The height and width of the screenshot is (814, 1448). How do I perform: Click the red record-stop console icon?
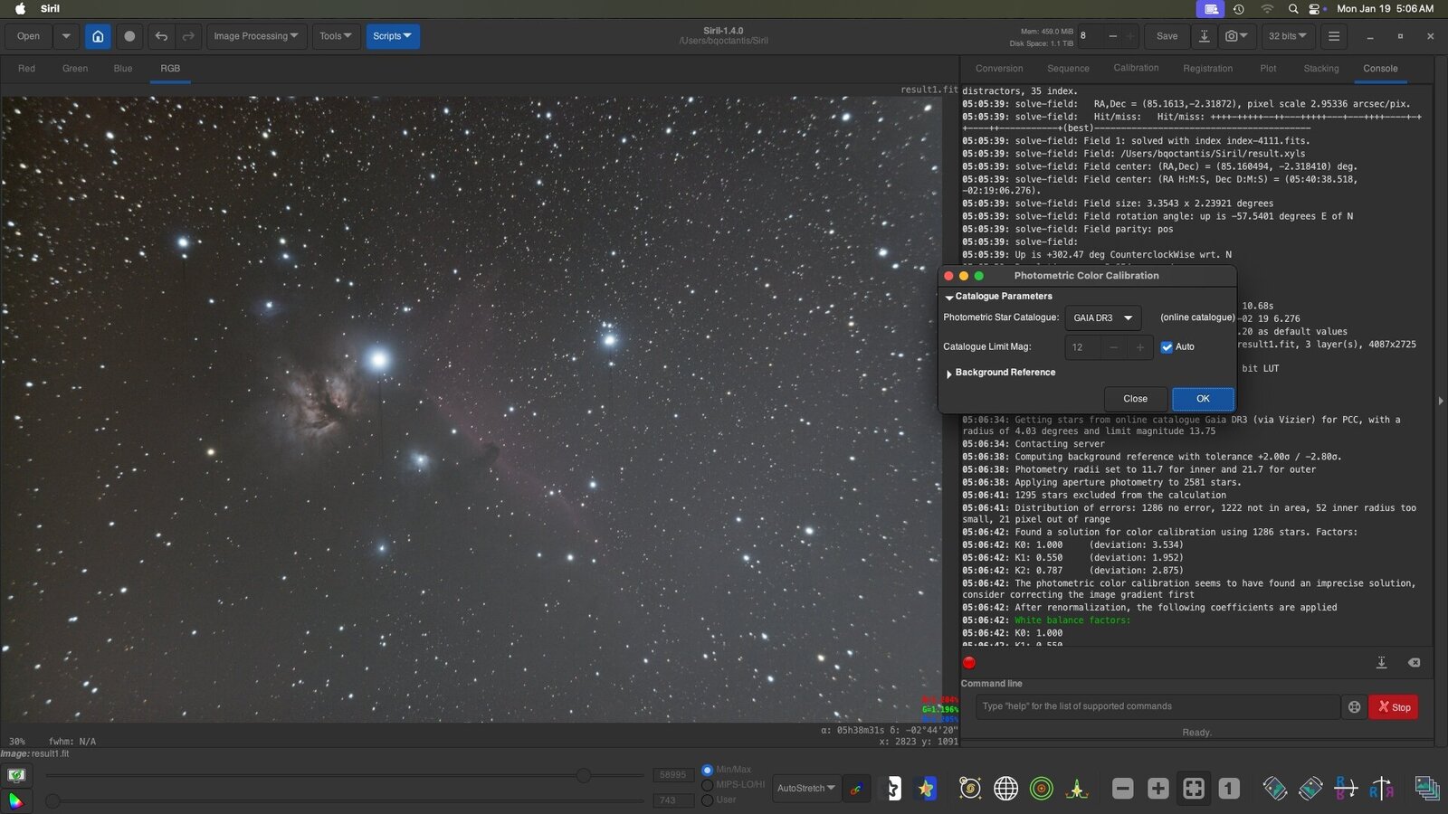tap(969, 663)
